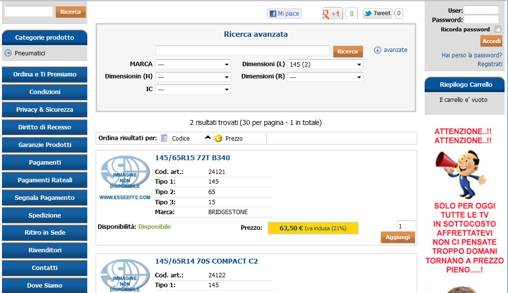Focus the Password input field
The height and width of the screenshot is (293, 508).
(481, 19)
